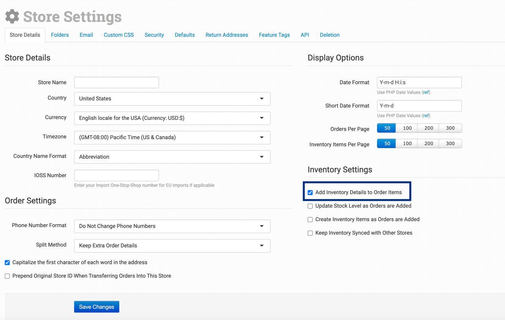Enable Create Inventory Items as Orders are Added
The image size is (505, 320).
tap(310, 219)
